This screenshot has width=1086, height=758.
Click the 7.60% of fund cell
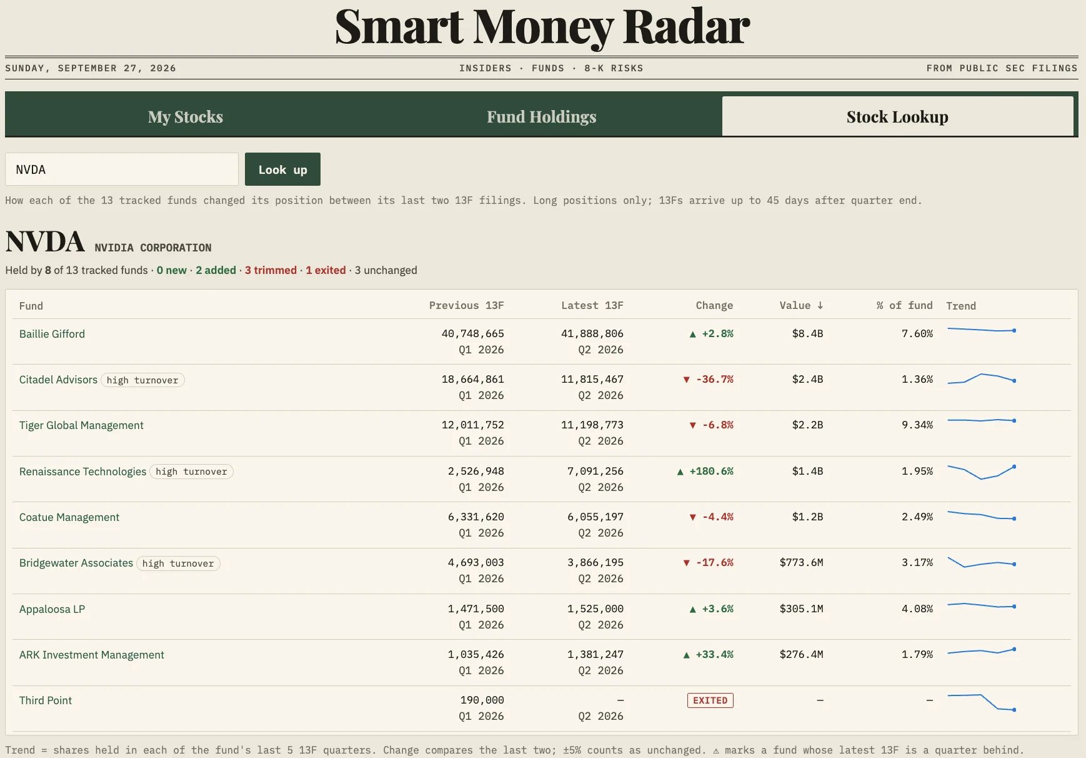pos(917,334)
